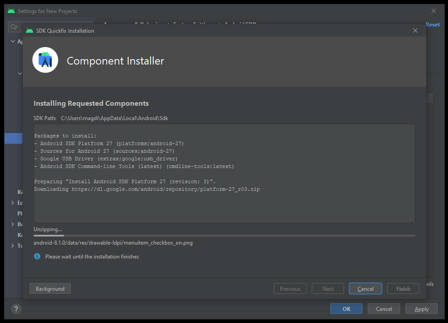Click the blue info icon beside wait message
Screen dimensions: 448x323
37,256
